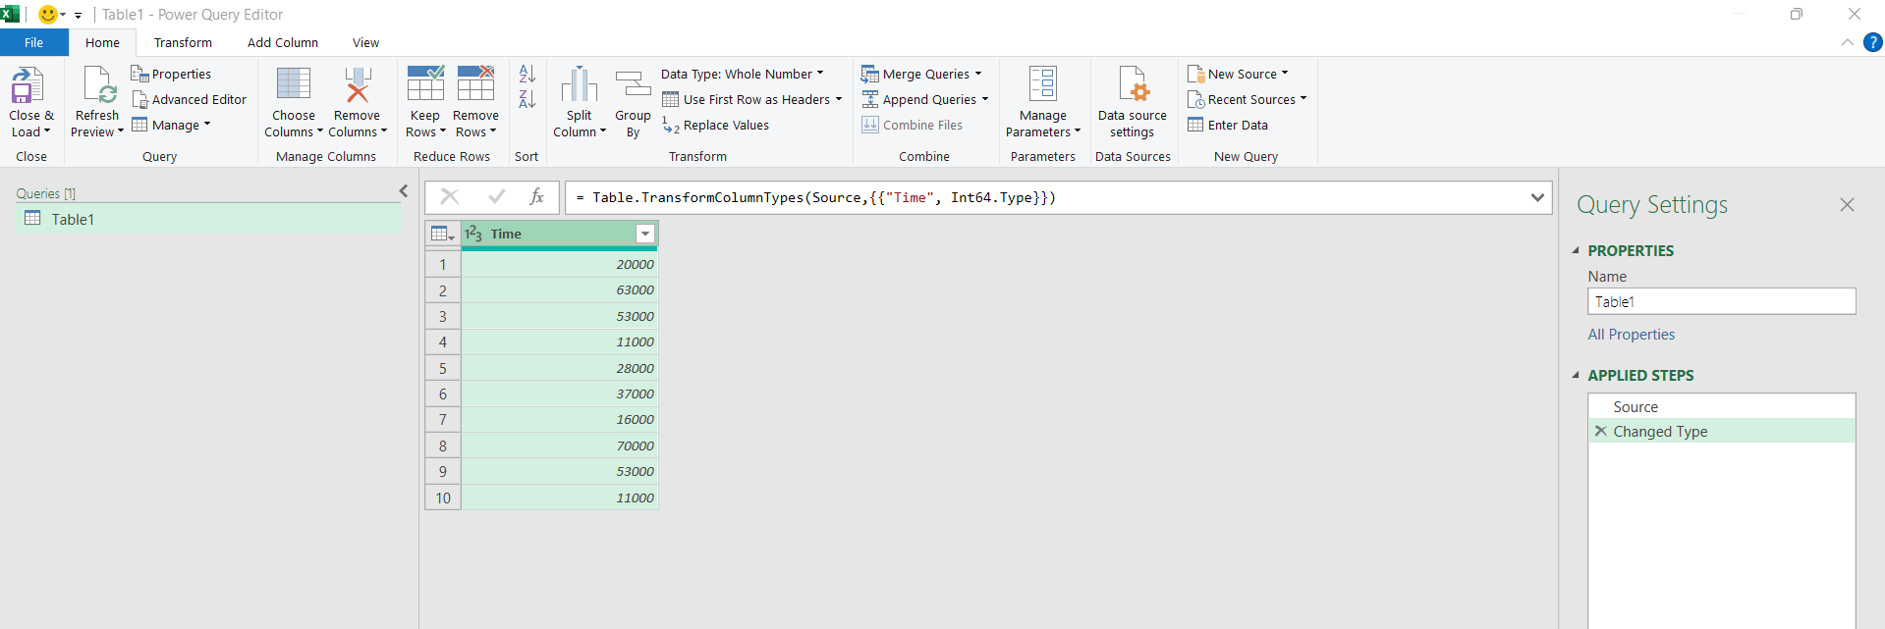
Task: Click Use First Row as Headers
Action: click(x=752, y=99)
